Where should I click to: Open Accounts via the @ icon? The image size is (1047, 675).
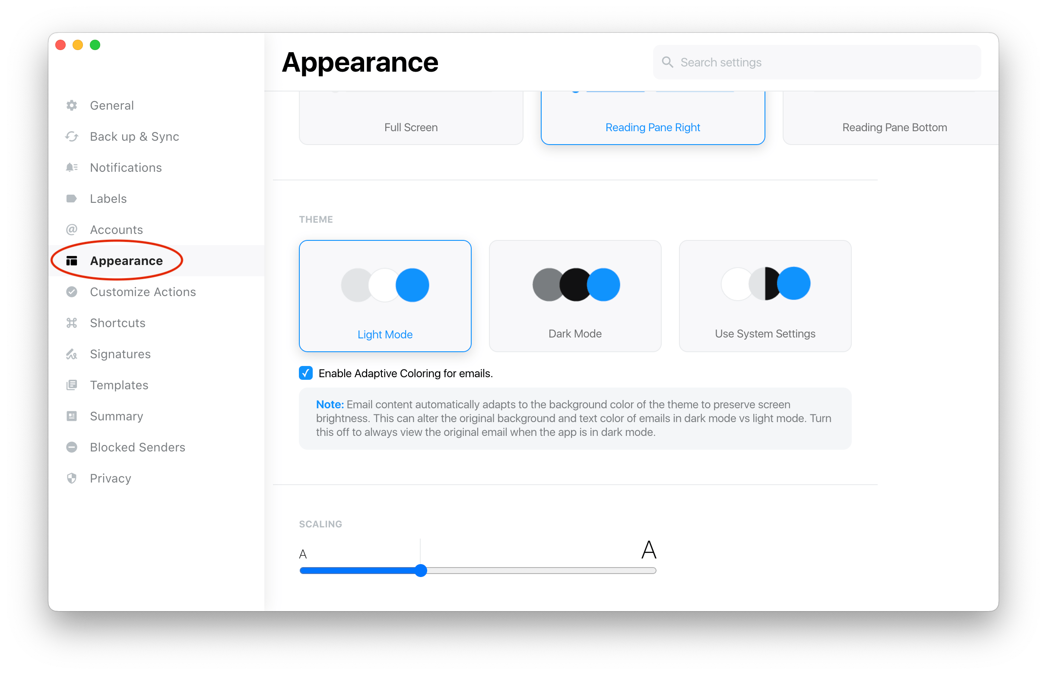click(72, 229)
